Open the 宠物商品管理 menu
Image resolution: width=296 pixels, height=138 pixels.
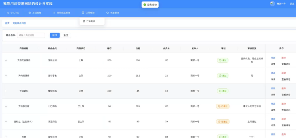pos(62,13)
